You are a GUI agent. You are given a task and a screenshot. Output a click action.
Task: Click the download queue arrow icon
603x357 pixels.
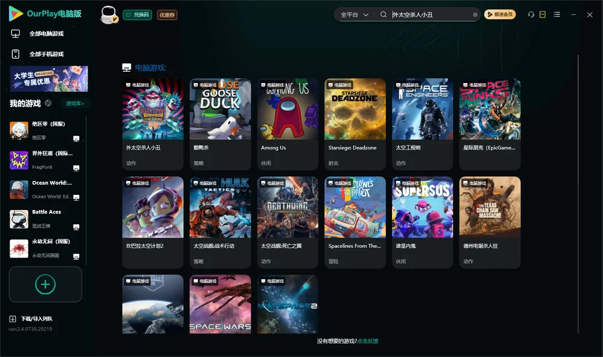point(13,319)
